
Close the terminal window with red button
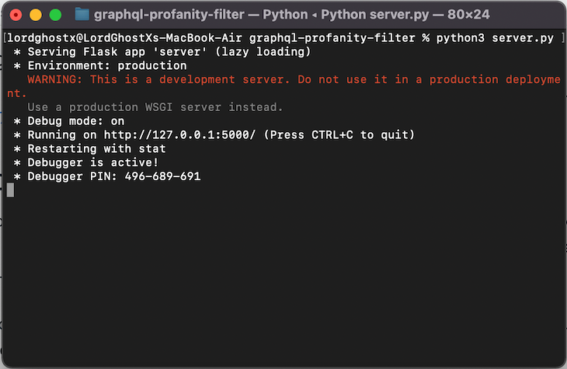[16, 15]
